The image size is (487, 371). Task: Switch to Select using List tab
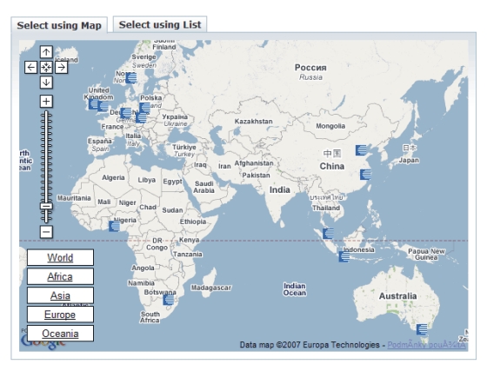pyautogui.click(x=160, y=24)
